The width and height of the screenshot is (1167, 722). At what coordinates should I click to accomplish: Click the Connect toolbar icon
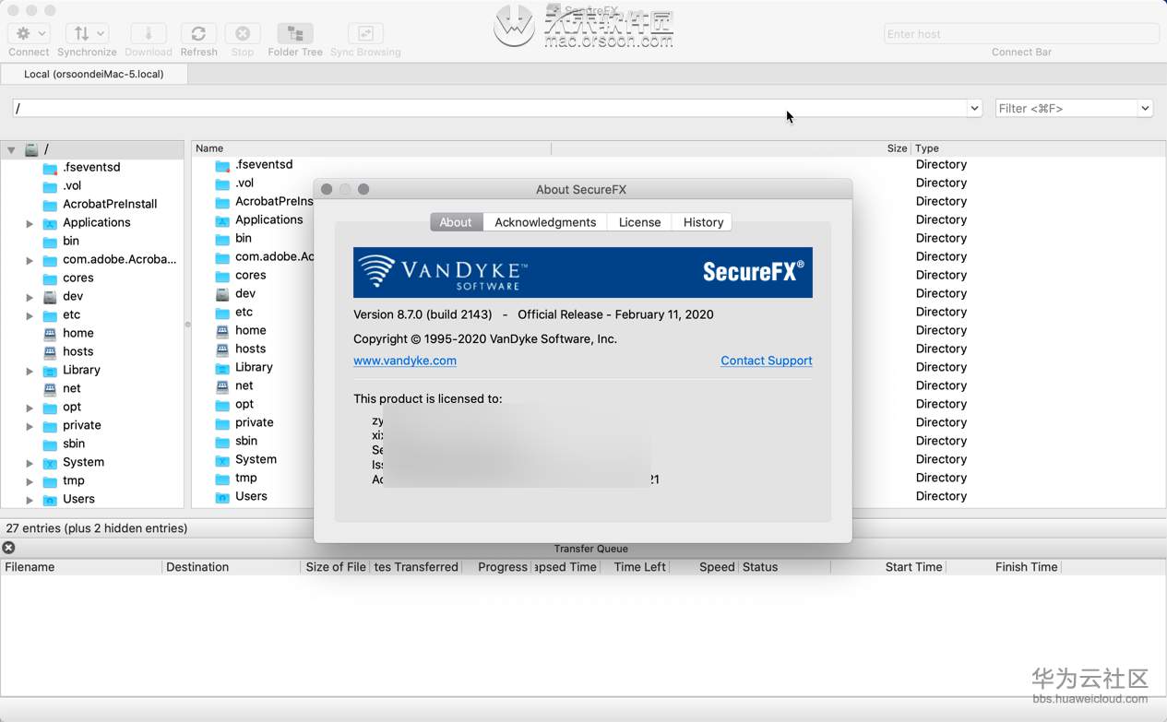coord(29,33)
